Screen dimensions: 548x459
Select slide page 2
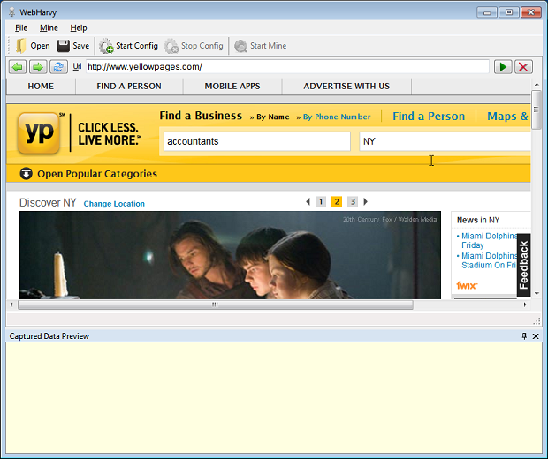(337, 202)
